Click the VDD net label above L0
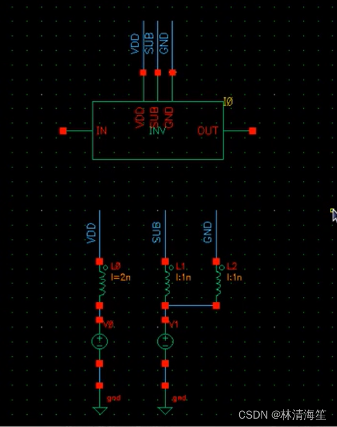Viewport: 337px width, 427px height. tap(91, 233)
